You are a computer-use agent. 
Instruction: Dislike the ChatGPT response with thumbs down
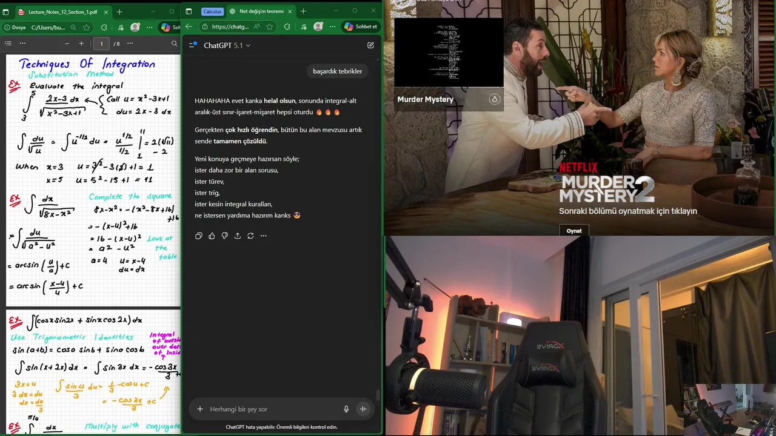tap(224, 236)
